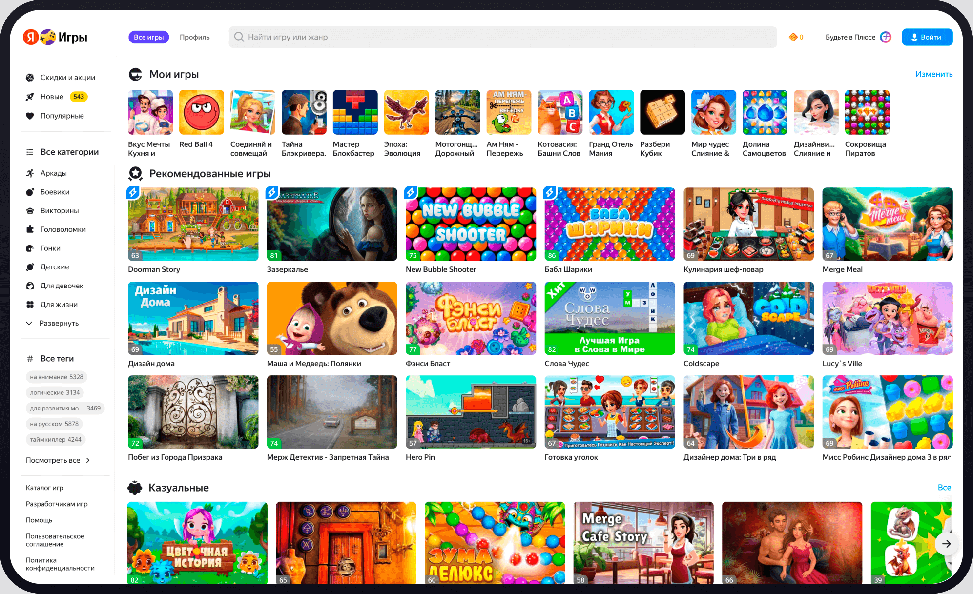The height and width of the screenshot is (594, 973).
Task: Click Посмотреть все tags chevron
Action: click(88, 460)
